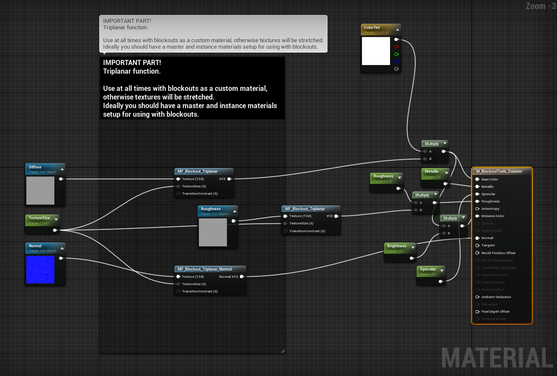Click the Base Color input pin

tap(477, 179)
